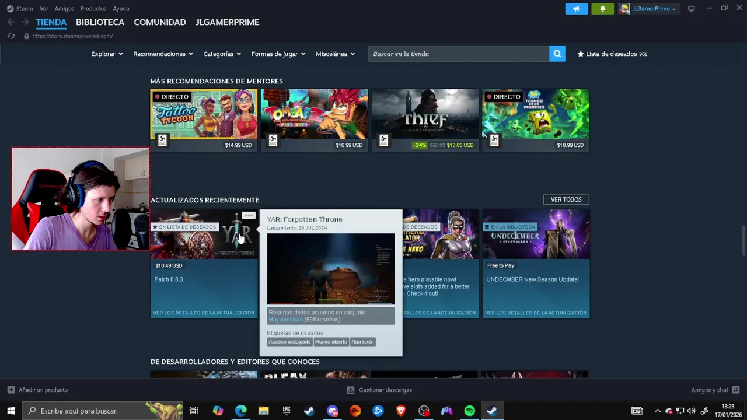This screenshot has height=420, width=747.
Task: Click update details link on Undecember card
Action: pos(536,313)
